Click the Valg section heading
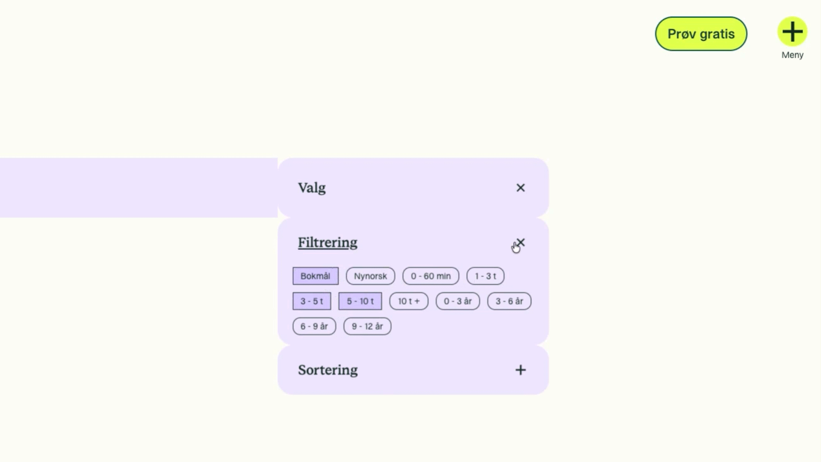The image size is (821, 462). click(312, 188)
